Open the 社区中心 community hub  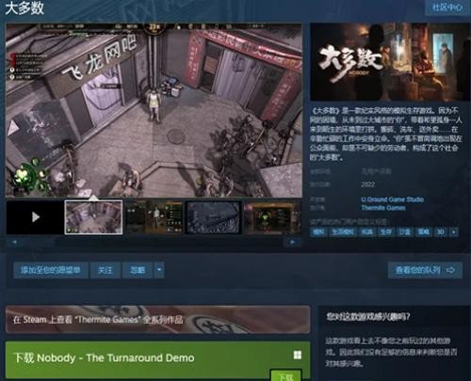click(x=447, y=8)
